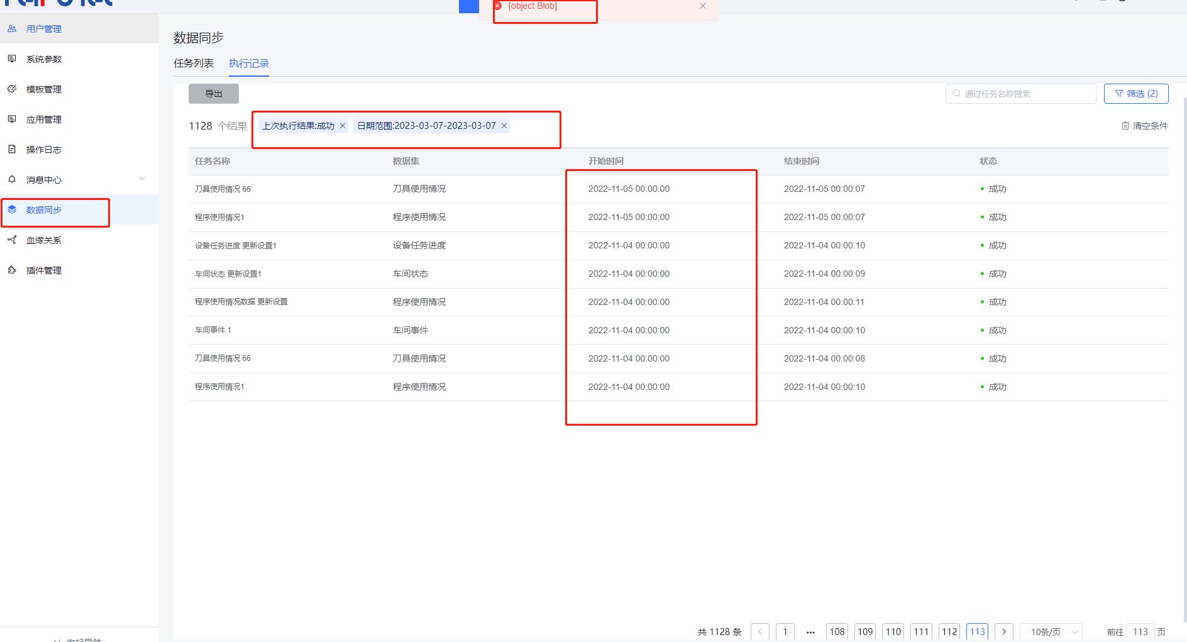Click the 应用管理 sidebar icon
Viewport: 1187px width, 642px height.
coord(12,119)
